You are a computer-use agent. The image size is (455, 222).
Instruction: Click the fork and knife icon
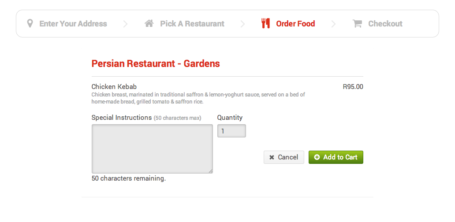click(x=265, y=23)
